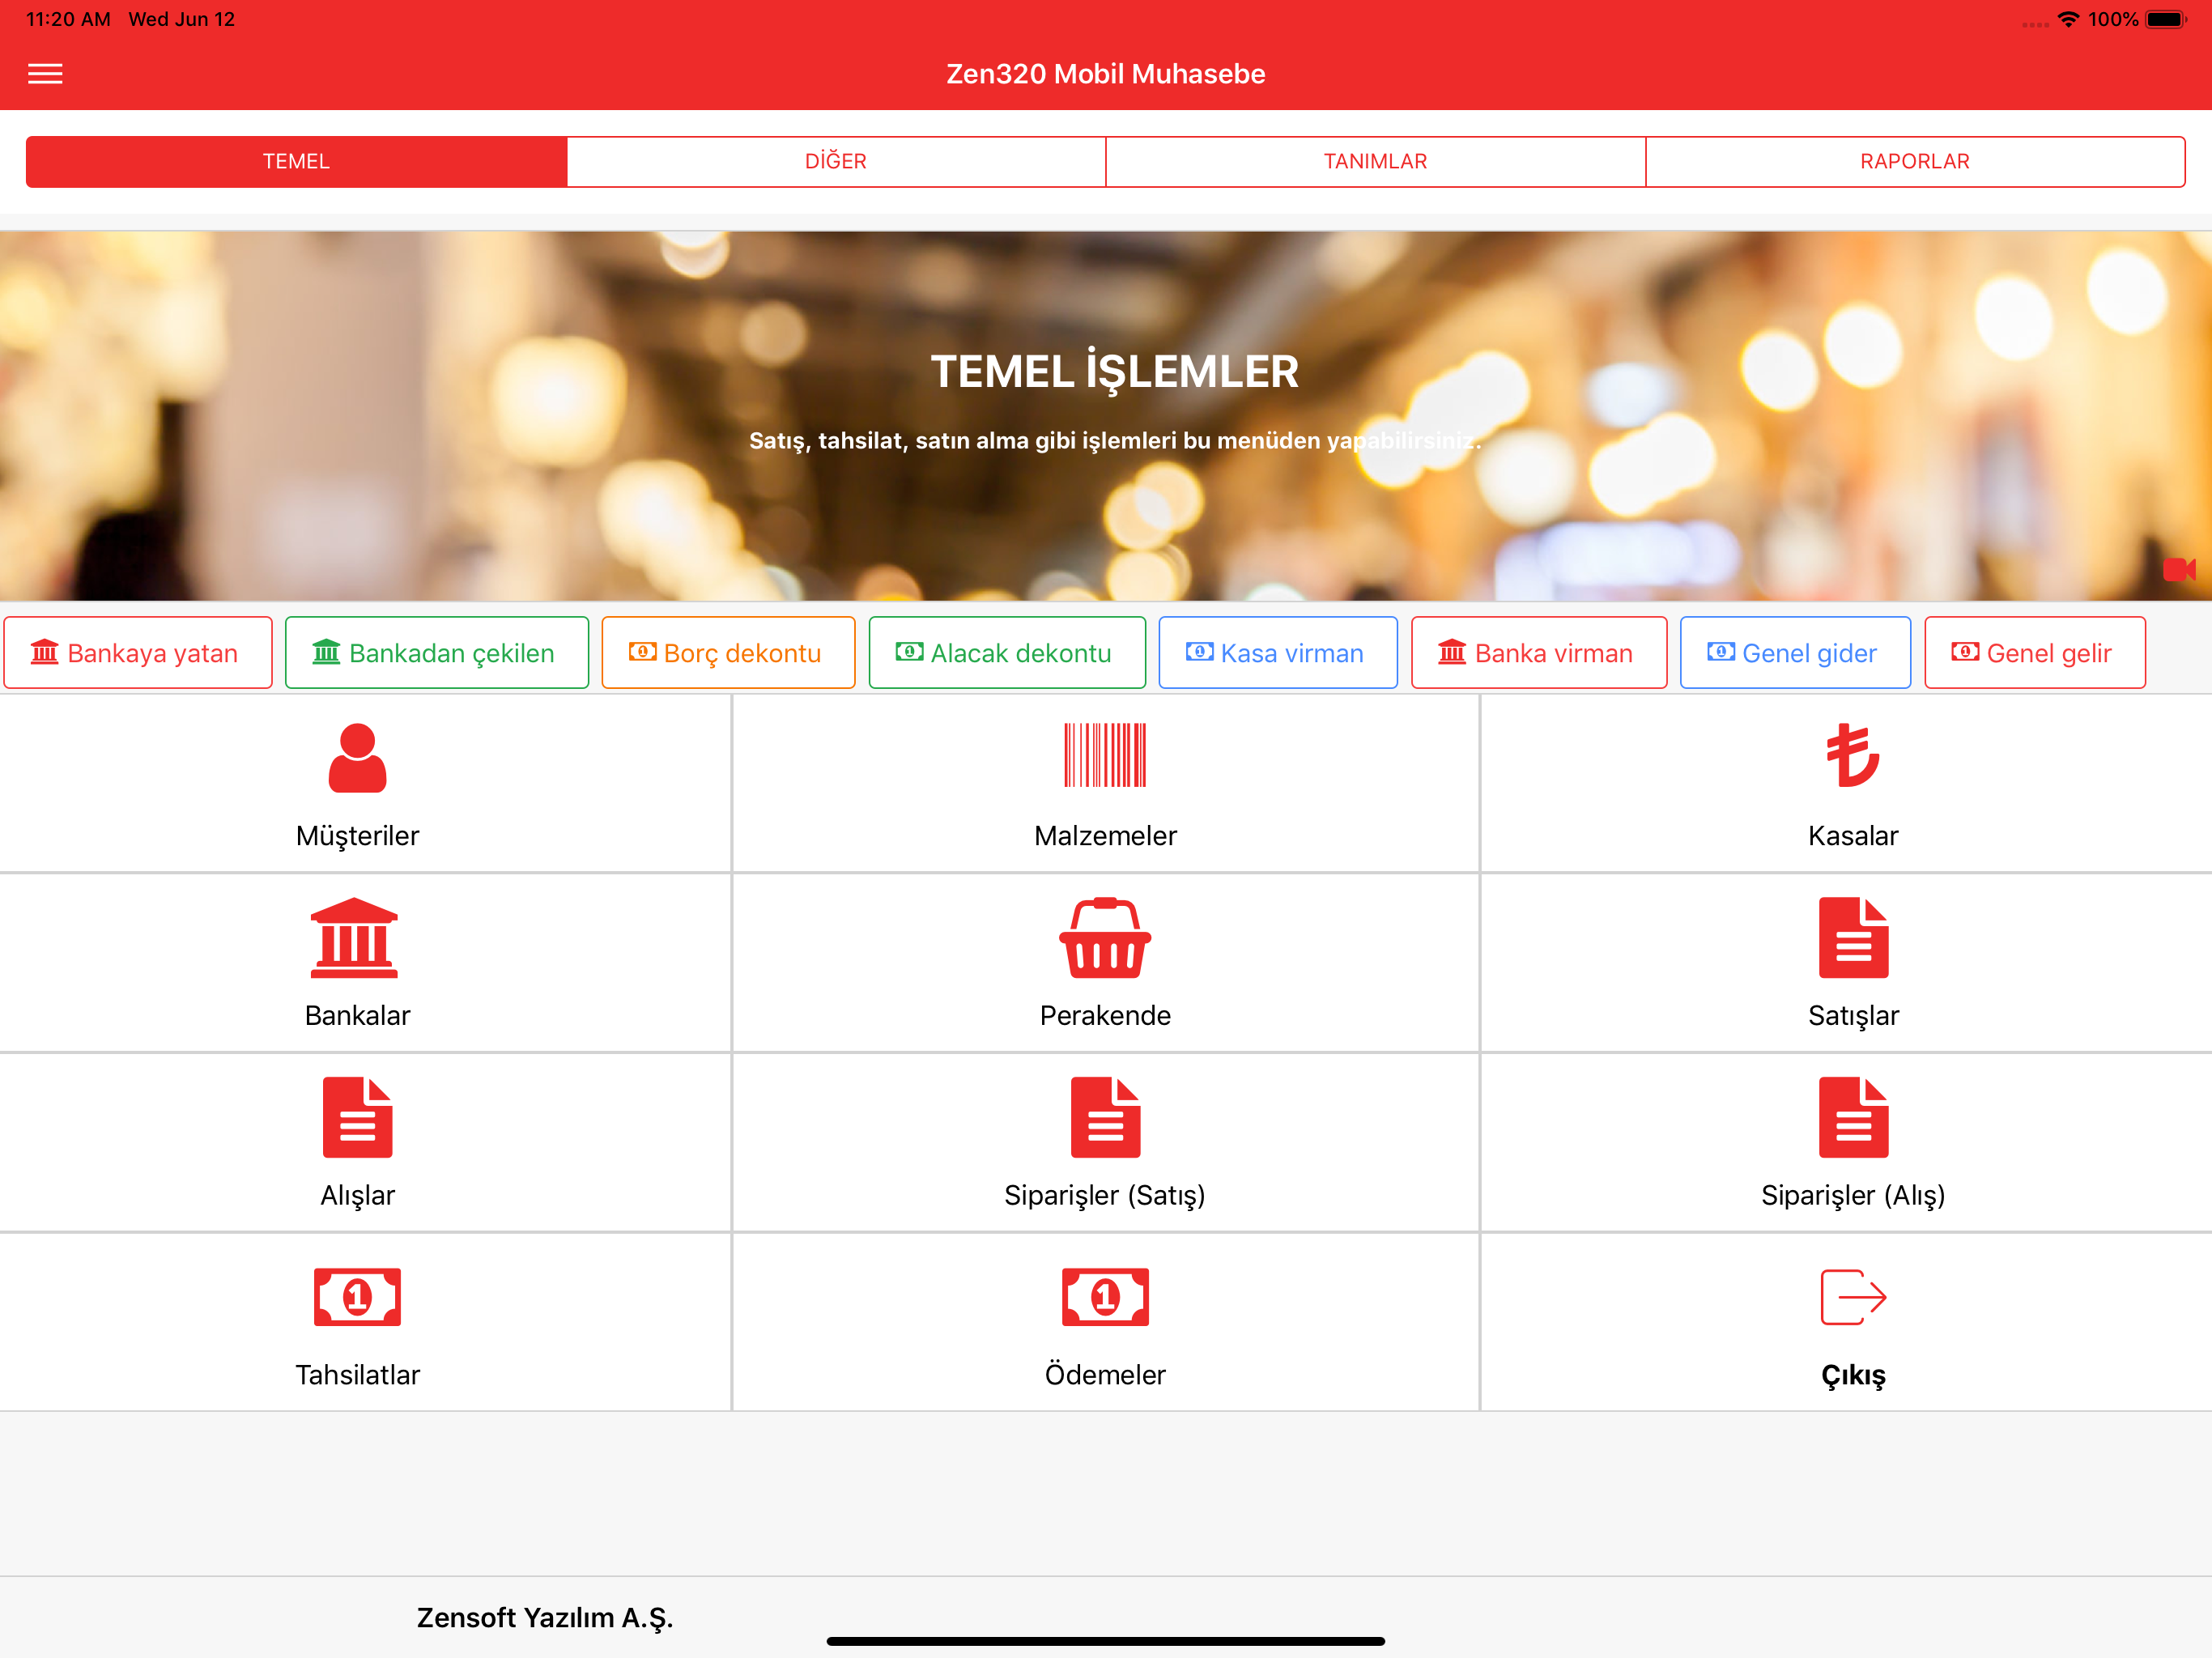Tap the Zen320 Mobil Muhasebe title

click(1106, 74)
